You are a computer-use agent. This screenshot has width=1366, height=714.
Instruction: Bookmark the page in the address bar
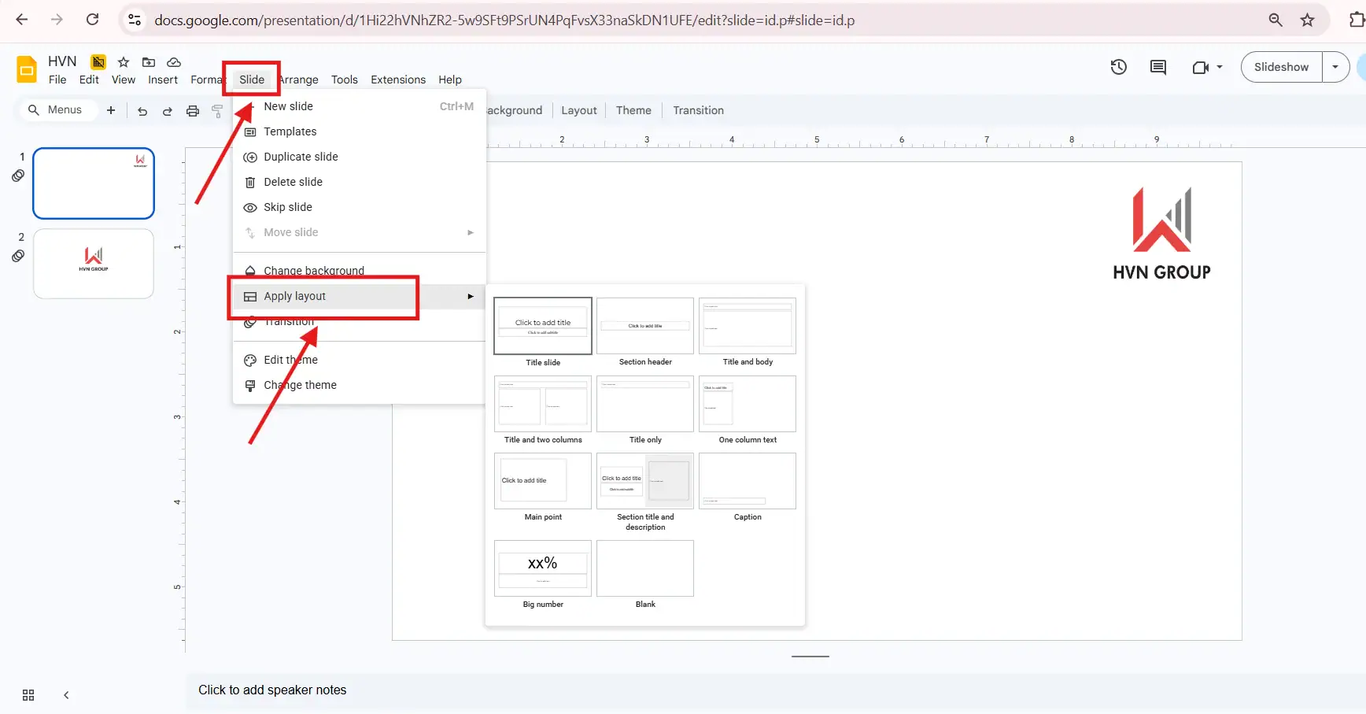(1309, 20)
